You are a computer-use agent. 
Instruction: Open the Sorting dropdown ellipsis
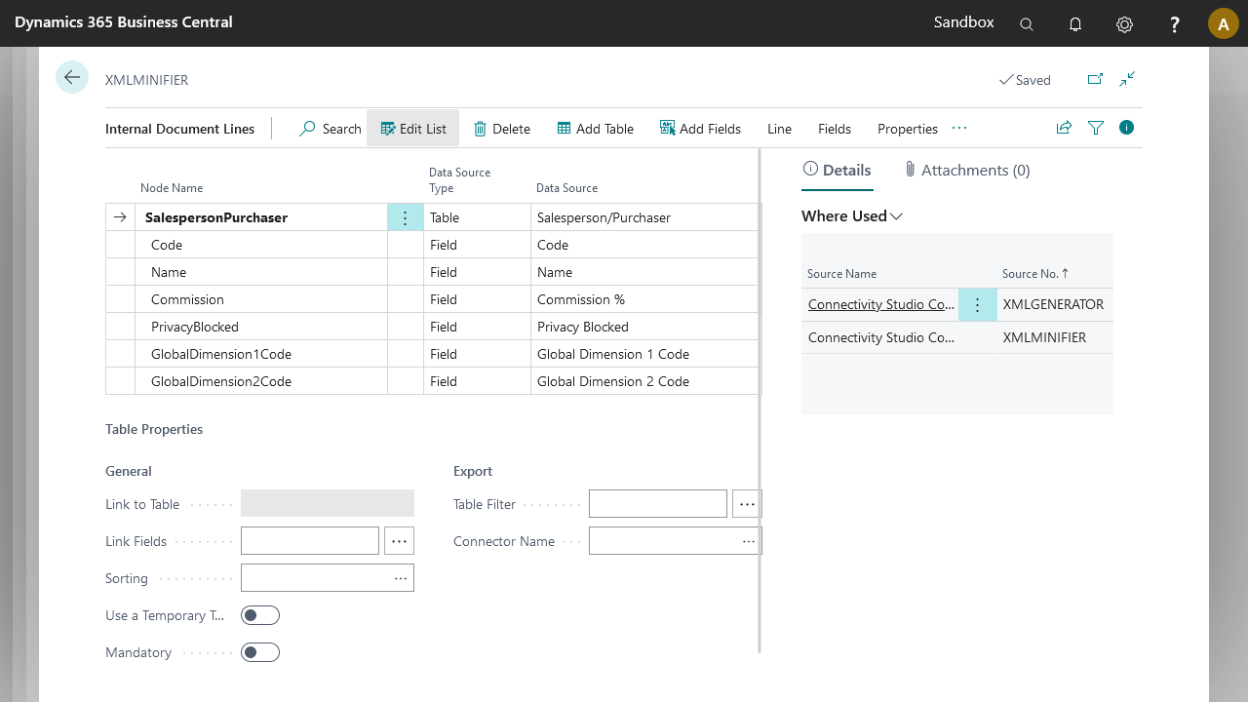pos(401,578)
